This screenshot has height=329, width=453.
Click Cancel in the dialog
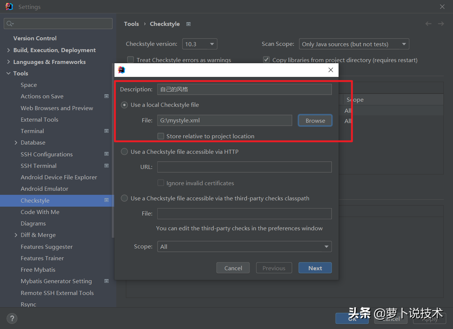pyautogui.click(x=233, y=268)
